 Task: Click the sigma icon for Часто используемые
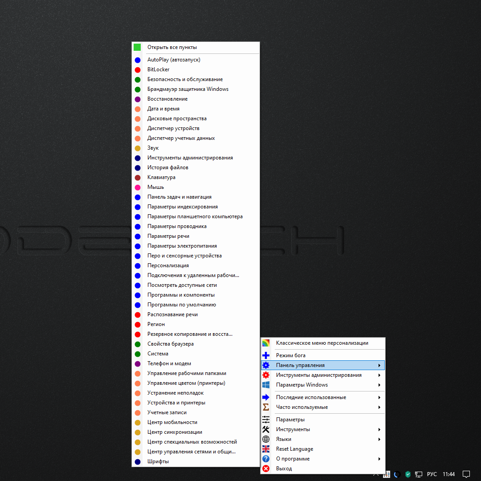266,407
